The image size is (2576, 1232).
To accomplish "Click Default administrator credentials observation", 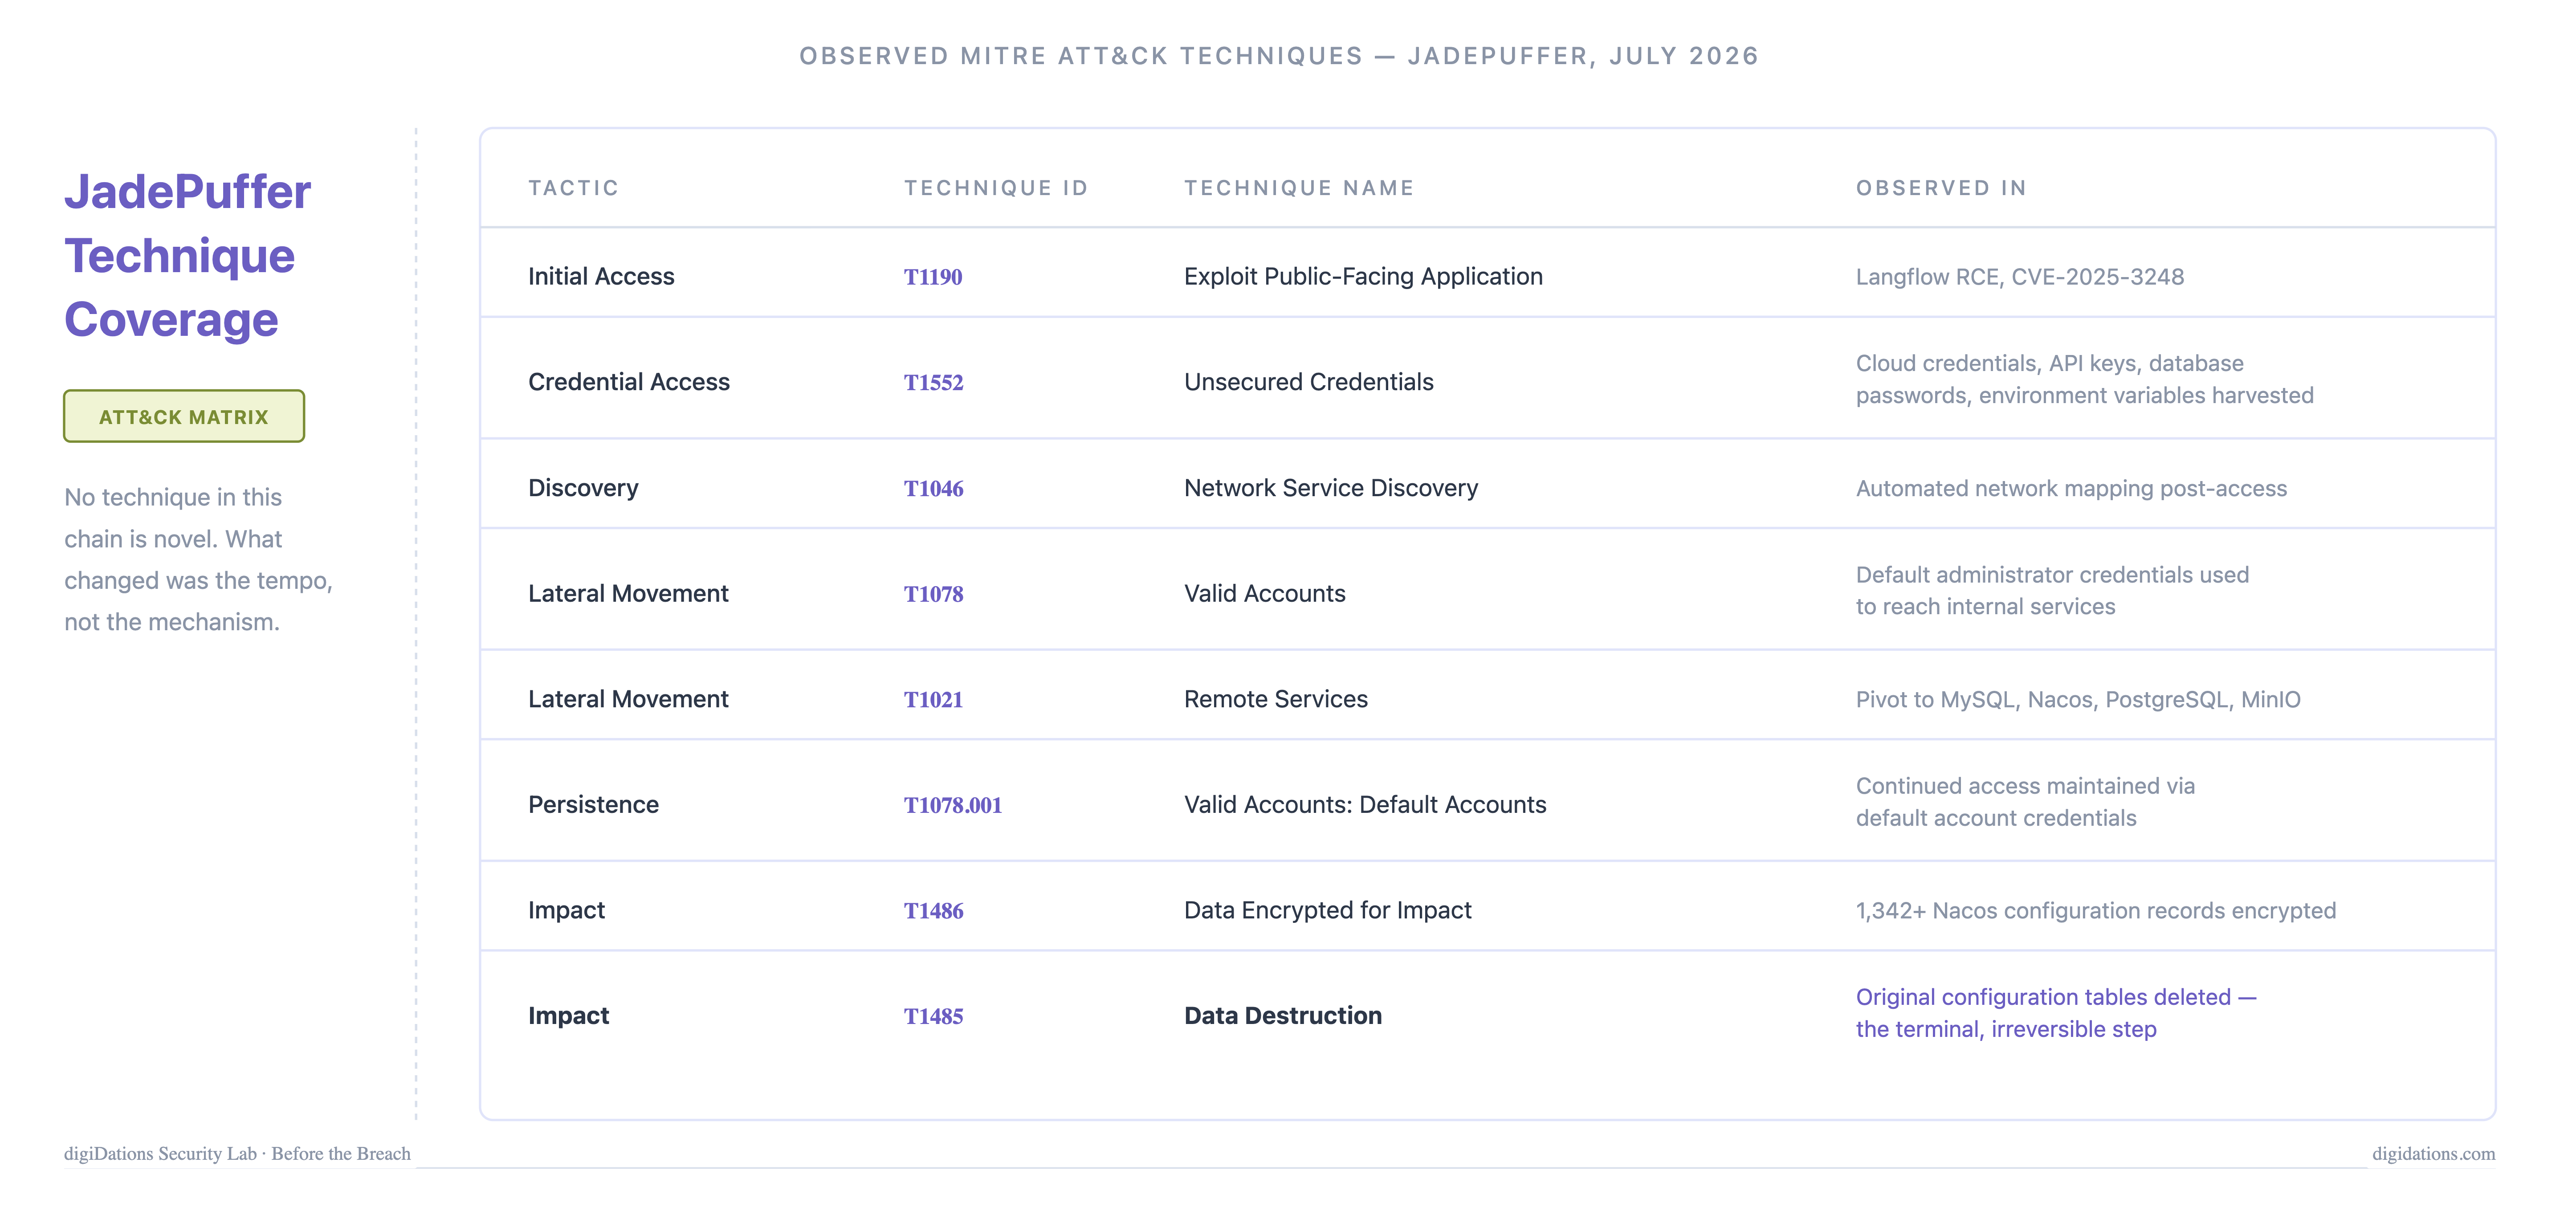I will (2052, 590).
